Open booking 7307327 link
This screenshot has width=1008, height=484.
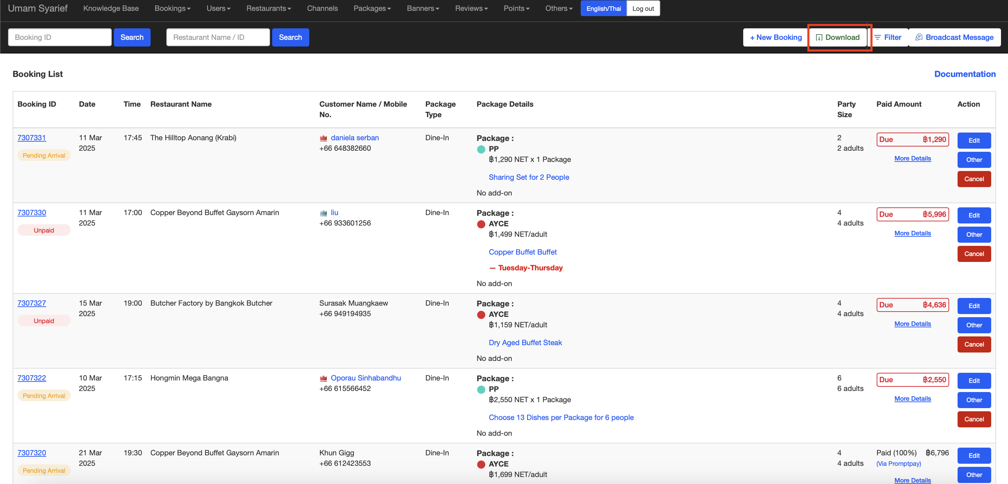pos(32,303)
